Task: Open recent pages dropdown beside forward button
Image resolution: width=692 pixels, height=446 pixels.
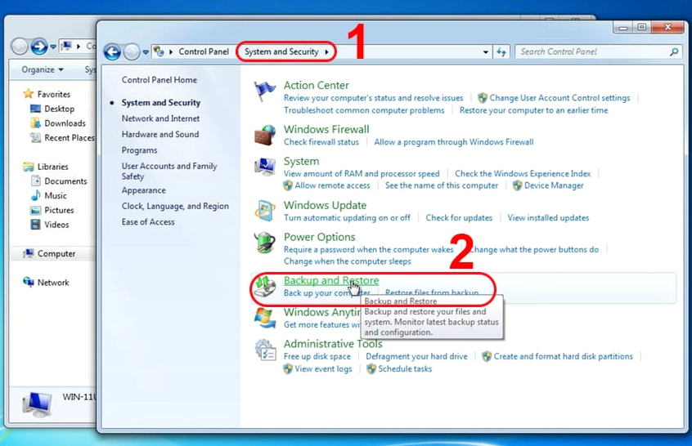Action: 146,52
